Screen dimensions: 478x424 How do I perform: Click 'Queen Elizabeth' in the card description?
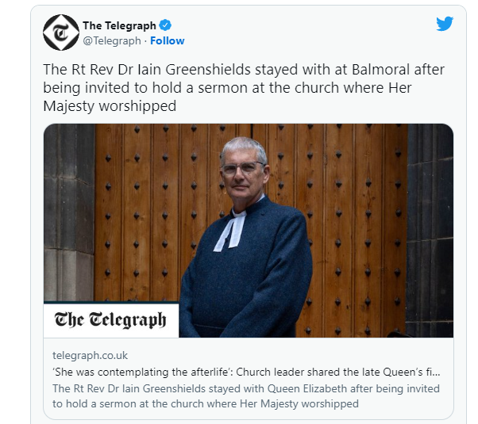(x=307, y=388)
